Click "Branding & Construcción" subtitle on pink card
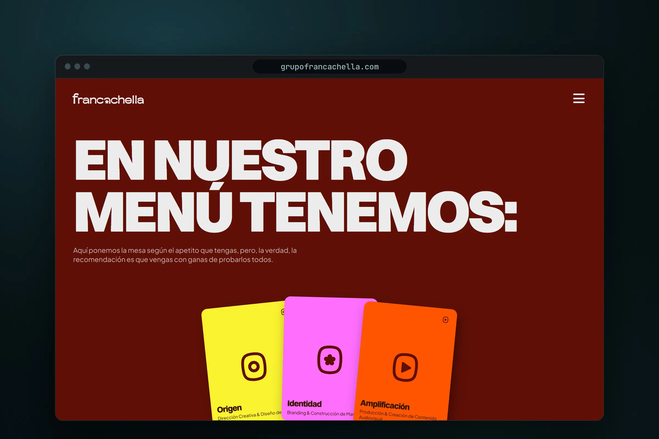 pyautogui.click(x=320, y=413)
